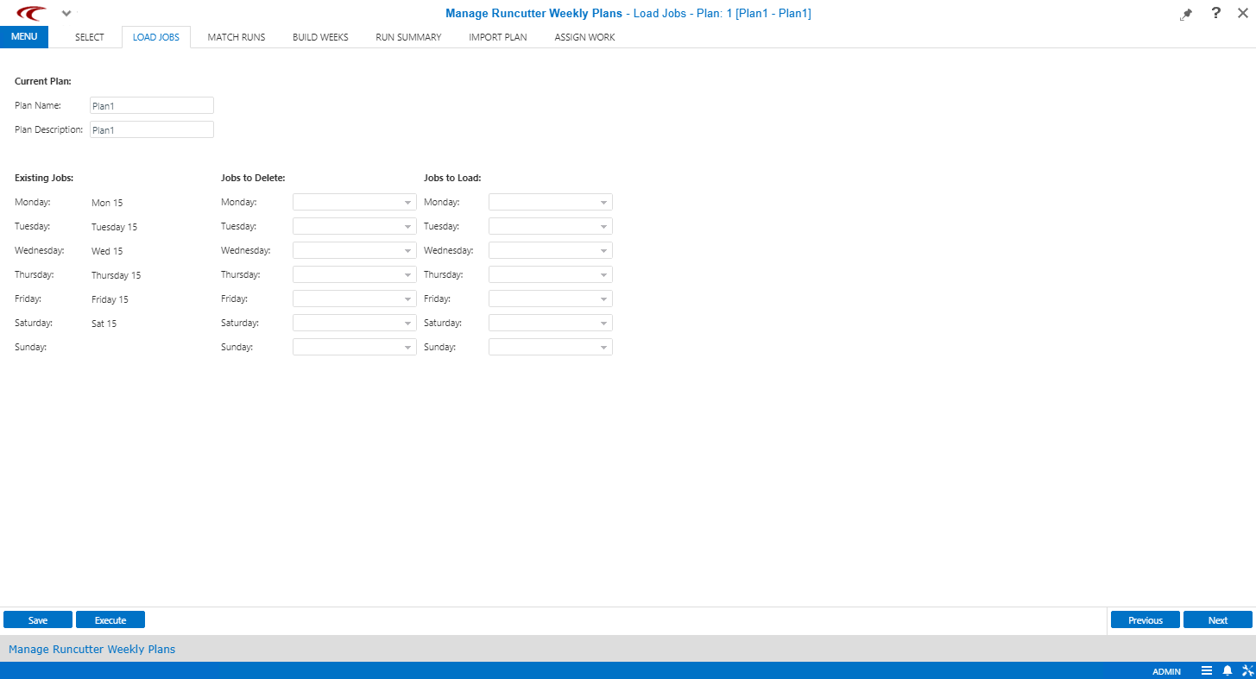Click the Manage Runcutter Weekly Plans link
This screenshot has height=679, width=1256.
[92, 649]
